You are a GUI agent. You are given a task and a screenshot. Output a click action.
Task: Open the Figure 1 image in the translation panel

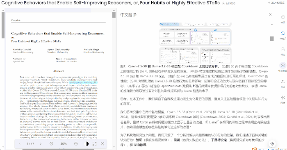click(x=195, y=43)
